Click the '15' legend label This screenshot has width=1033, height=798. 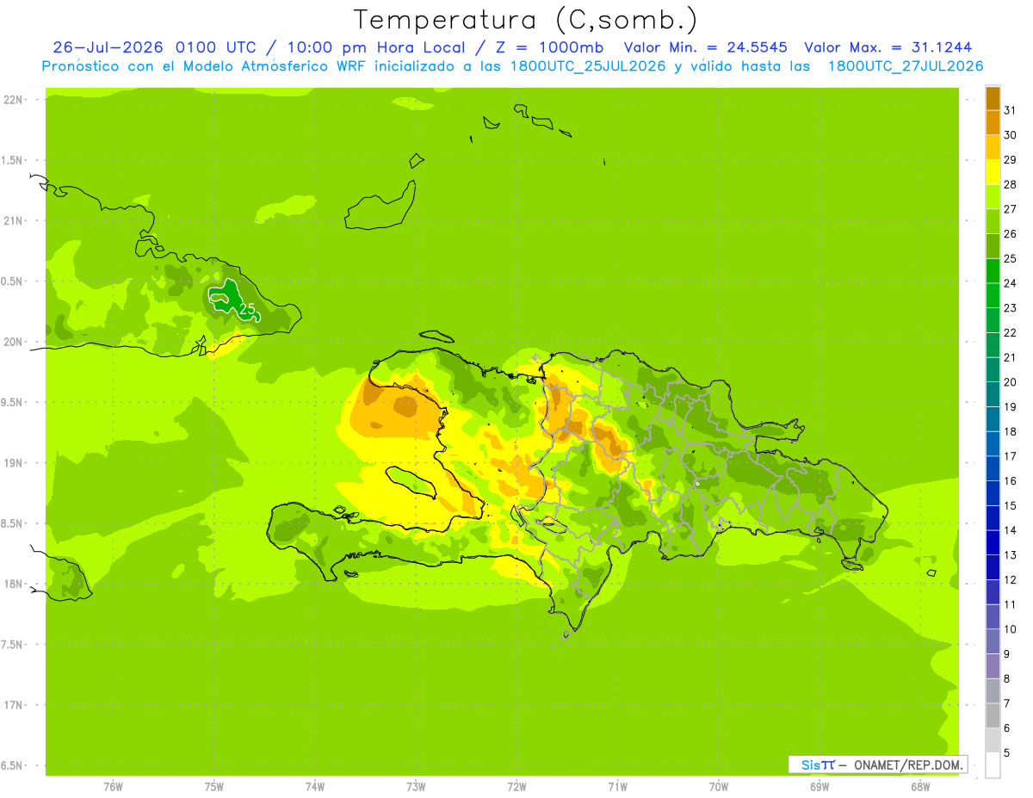click(x=1010, y=505)
